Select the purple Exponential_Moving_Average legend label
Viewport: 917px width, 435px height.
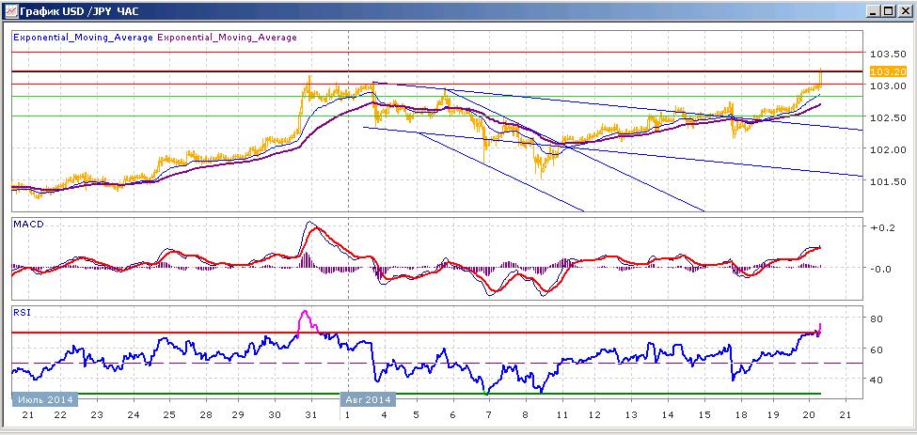pyautogui.click(x=227, y=38)
